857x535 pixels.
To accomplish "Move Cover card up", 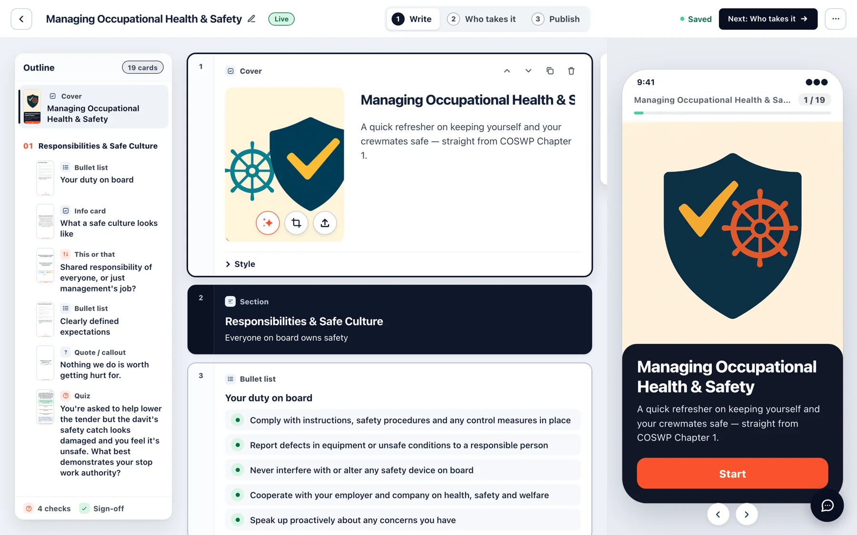I will click(507, 71).
